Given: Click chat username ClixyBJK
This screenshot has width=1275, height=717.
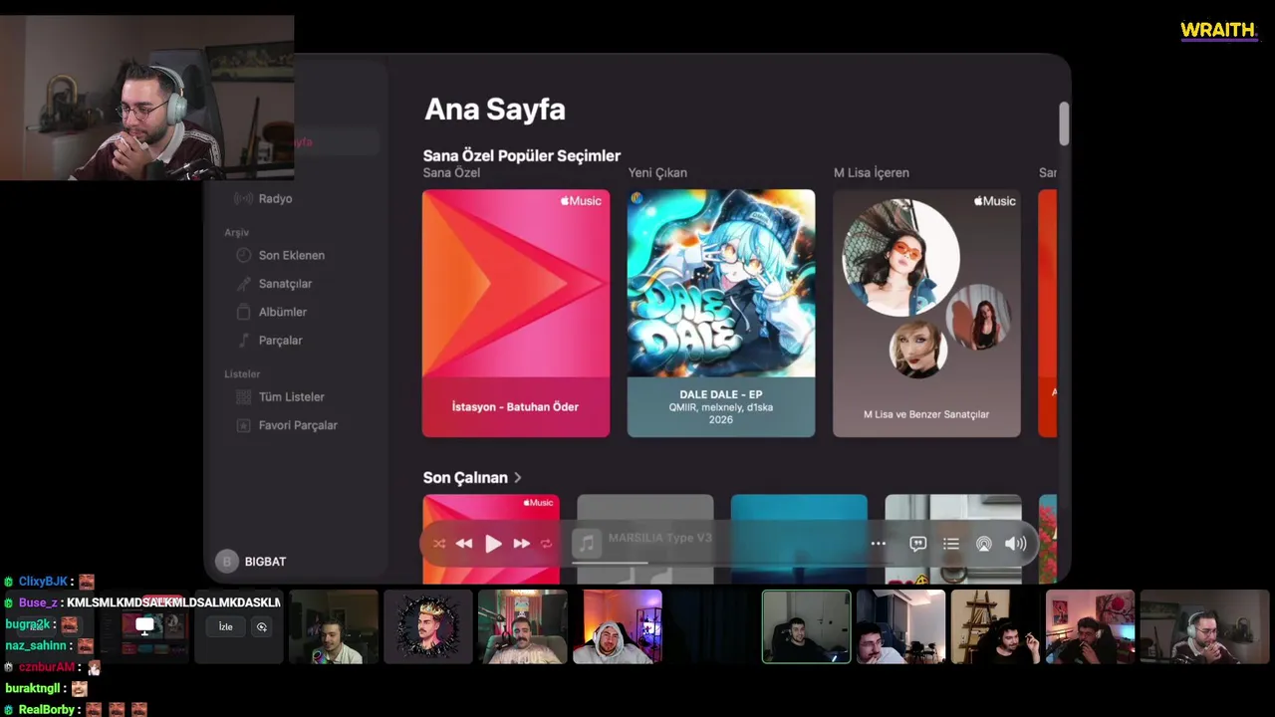Looking at the screenshot, I should click(43, 582).
